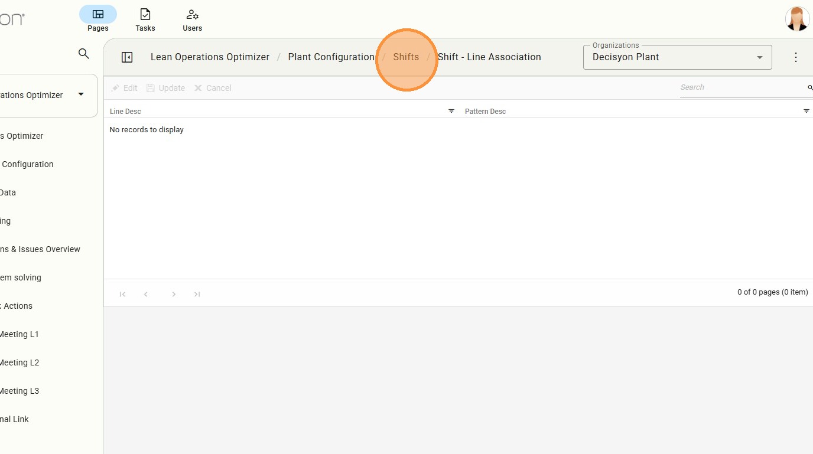
Task: Navigate to Shifts breadcrumb
Action: (x=406, y=57)
